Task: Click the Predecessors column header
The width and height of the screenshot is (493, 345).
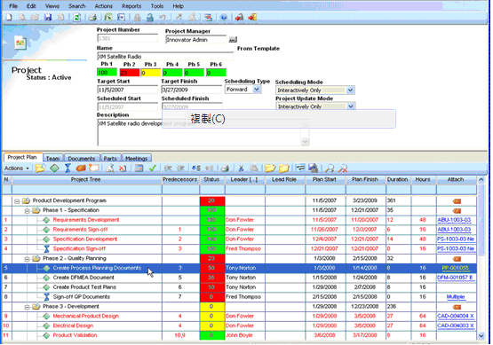Action: coord(179,179)
